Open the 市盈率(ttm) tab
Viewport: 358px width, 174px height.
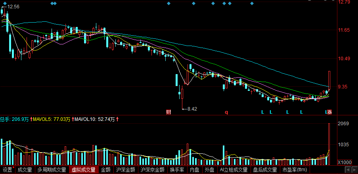(x=295, y=170)
